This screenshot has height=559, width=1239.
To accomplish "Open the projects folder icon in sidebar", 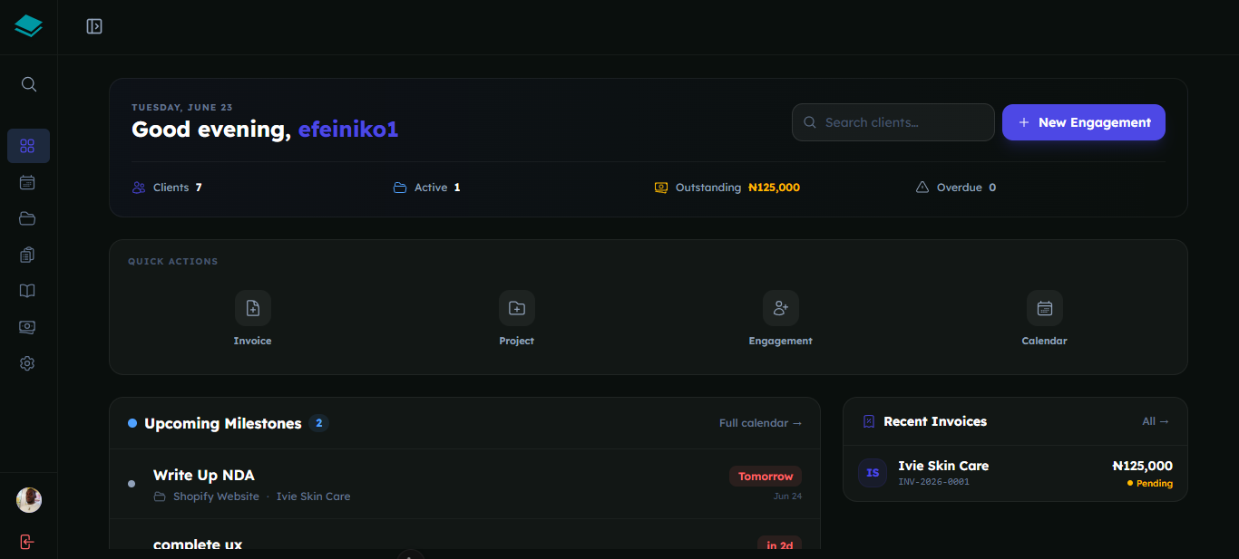I will (x=27, y=218).
